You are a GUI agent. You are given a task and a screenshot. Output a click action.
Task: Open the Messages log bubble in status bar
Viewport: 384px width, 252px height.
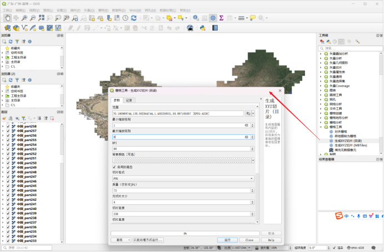[373, 248]
